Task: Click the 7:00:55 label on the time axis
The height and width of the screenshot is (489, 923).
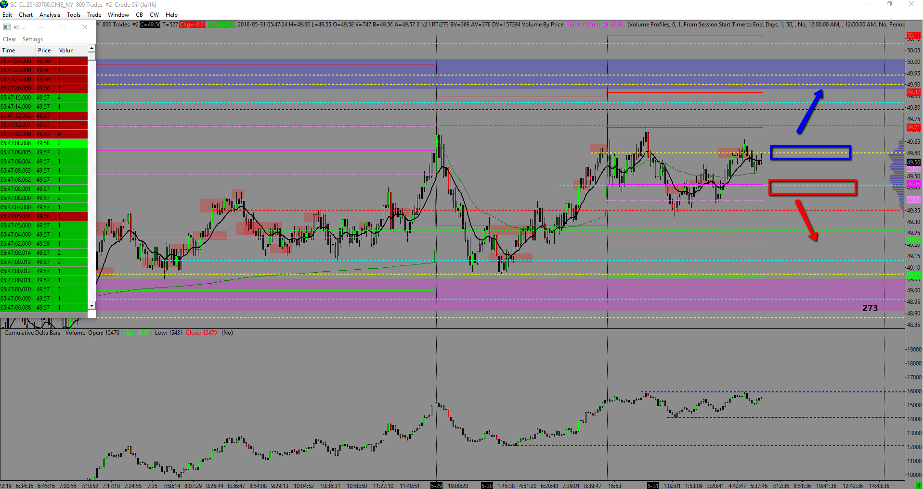Action: 68,486
